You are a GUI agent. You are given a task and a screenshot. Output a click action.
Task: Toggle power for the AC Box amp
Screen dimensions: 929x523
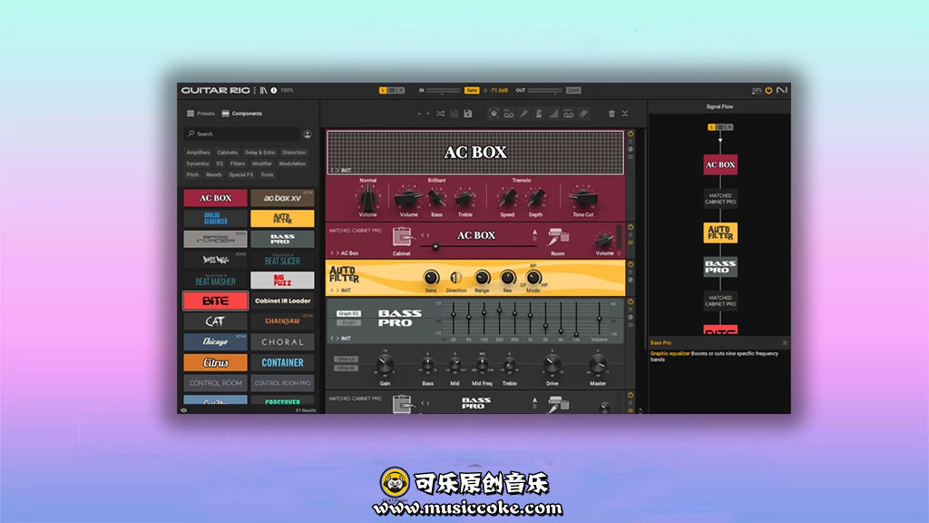coord(631,134)
